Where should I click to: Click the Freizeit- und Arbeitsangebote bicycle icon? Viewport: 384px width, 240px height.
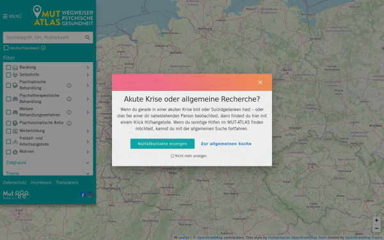[15, 141]
